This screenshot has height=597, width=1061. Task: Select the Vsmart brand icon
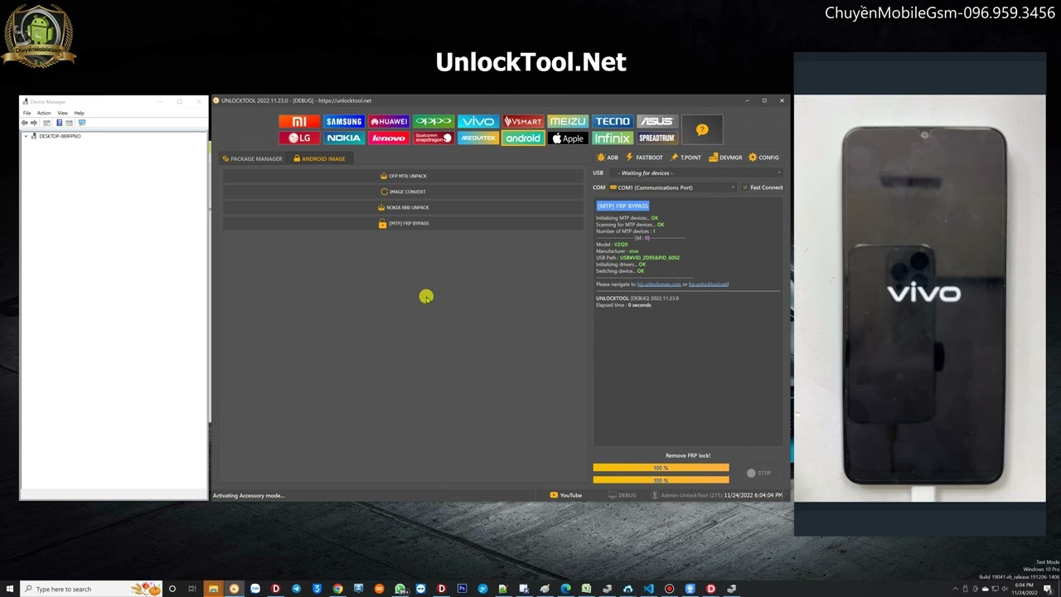click(x=523, y=121)
